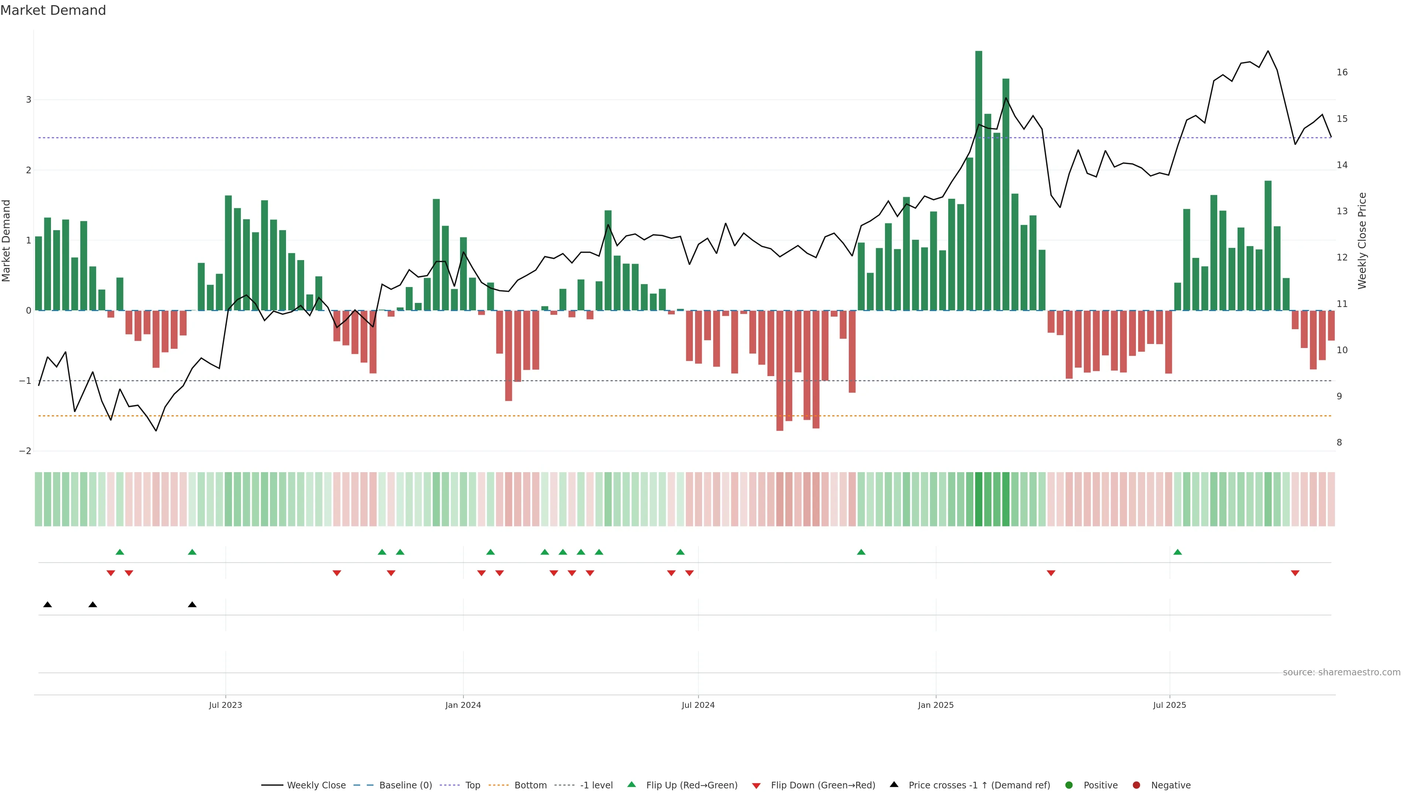Screen dimensions: 1419x798
Task: Click the Jul 2023 x-axis label
Action: tap(225, 705)
